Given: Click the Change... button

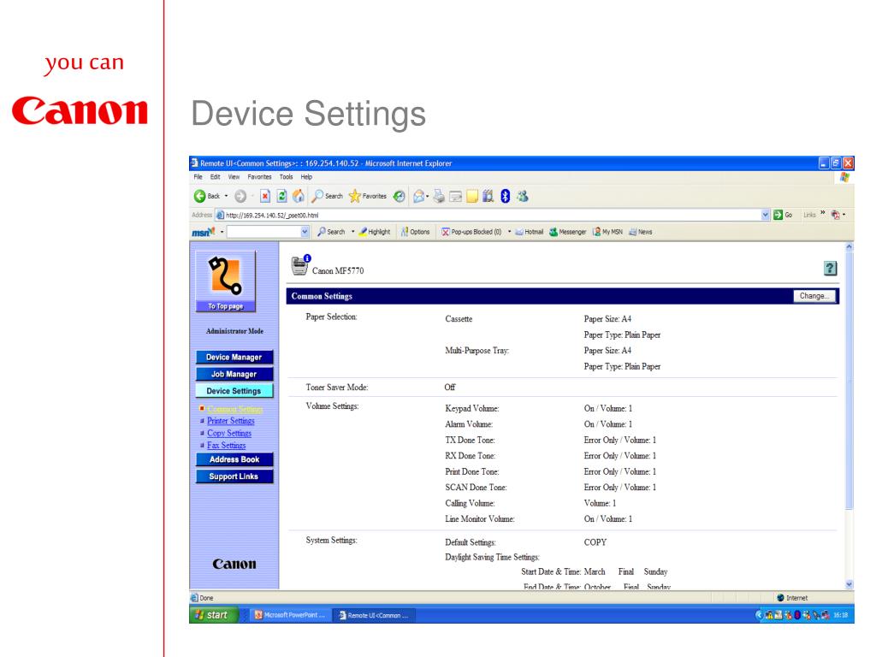Looking at the screenshot, I should tap(814, 296).
